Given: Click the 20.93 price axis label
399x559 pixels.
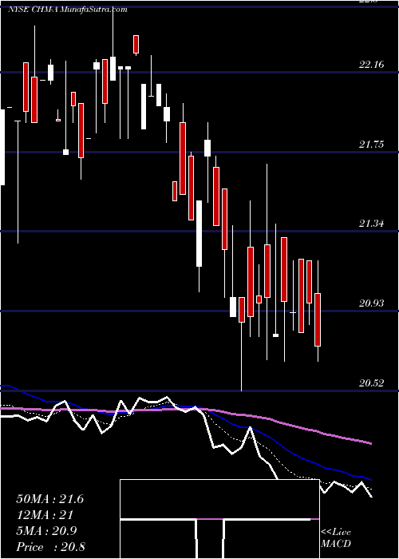Looking at the screenshot, I should pos(372,303).
